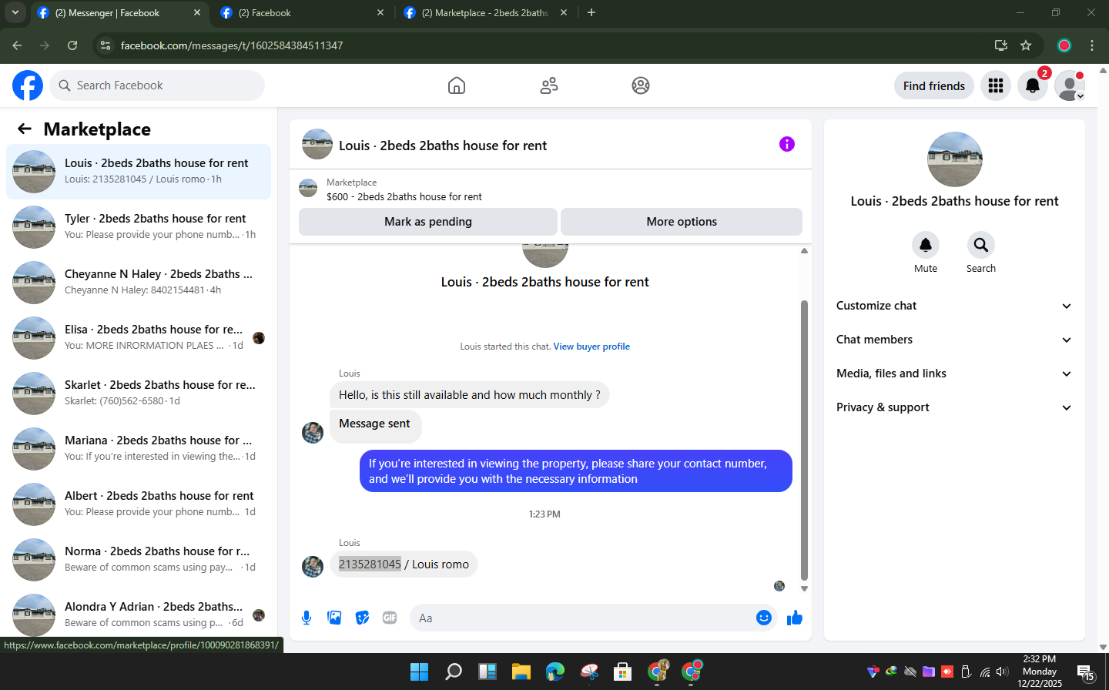Open View buyer profile link
The height and width of the screenshot is (690, 1109).
click(591, 347)
